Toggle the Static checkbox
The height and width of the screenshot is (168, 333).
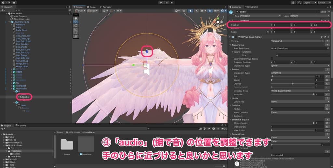[x=318, y=12]
